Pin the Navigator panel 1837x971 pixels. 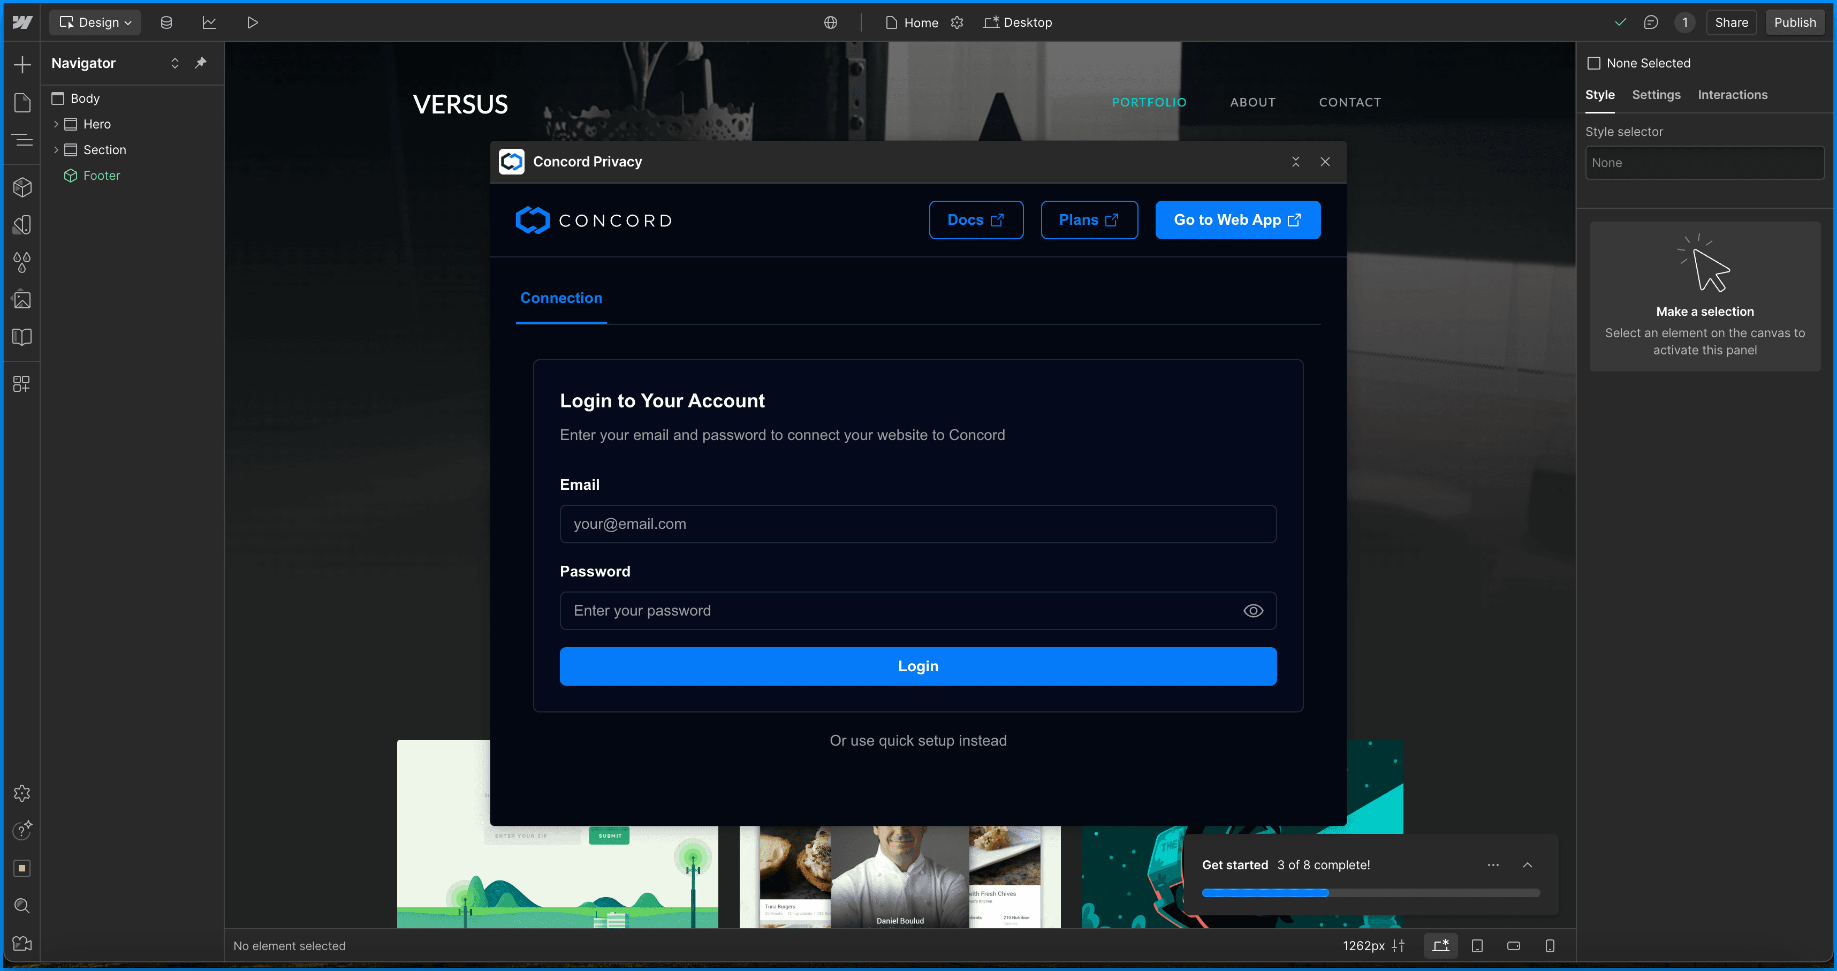[x=201, y=63]
